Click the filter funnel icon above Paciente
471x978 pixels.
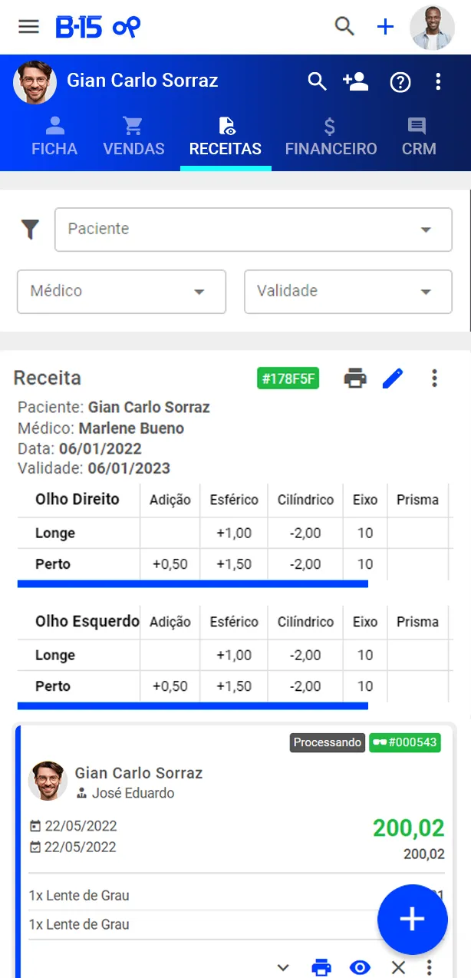tap(30, 229)
